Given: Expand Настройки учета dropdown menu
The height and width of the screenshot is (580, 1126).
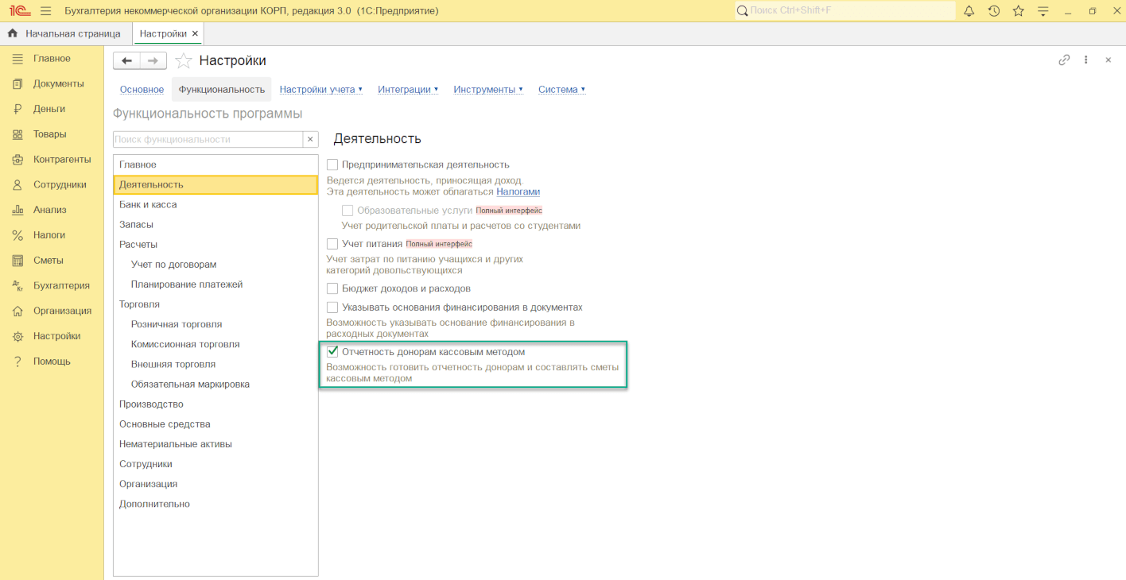Looking at the screenshot, I should pos(321,90).
